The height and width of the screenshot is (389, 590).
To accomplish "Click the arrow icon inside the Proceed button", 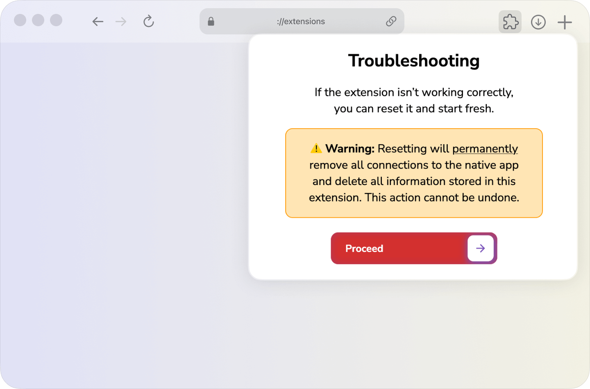I will click(x=481, y=248).
